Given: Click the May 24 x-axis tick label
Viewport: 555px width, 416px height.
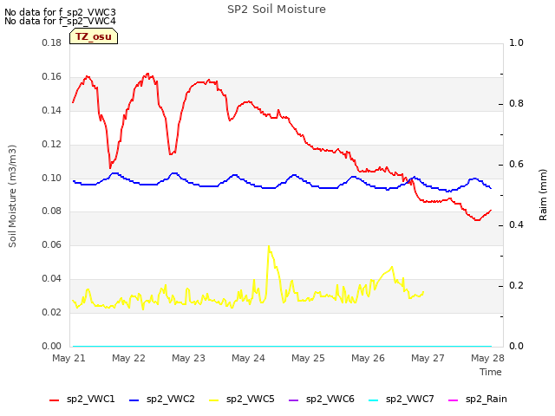Looking at the screenshot, I should click(248, 358).
